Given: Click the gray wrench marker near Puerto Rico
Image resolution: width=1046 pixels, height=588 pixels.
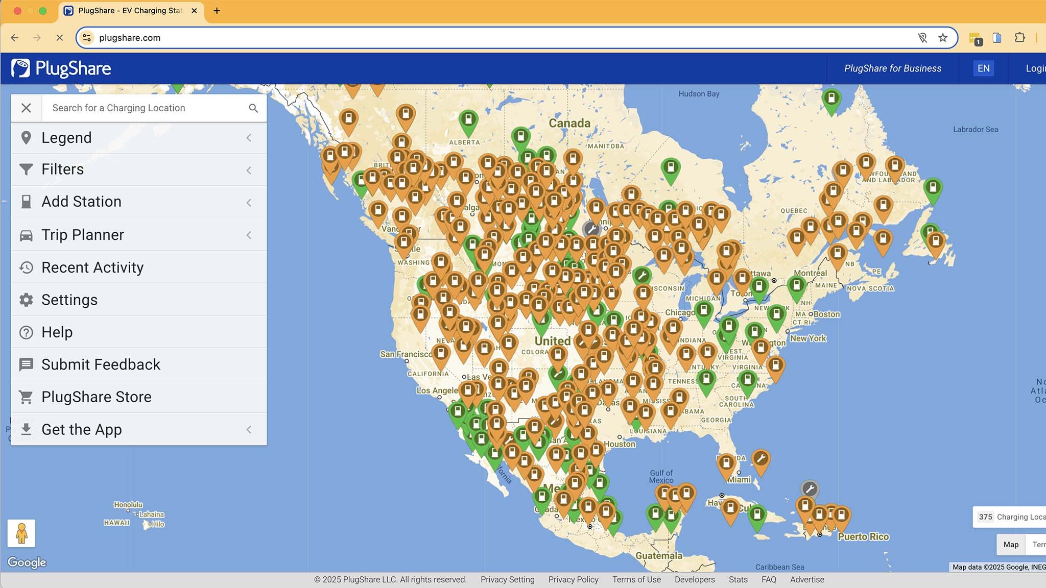Looking at the screenshot, I should 810,489.
